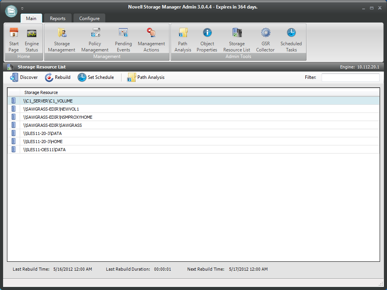Open GSR Collector in the ribbon

coord(265,39)
